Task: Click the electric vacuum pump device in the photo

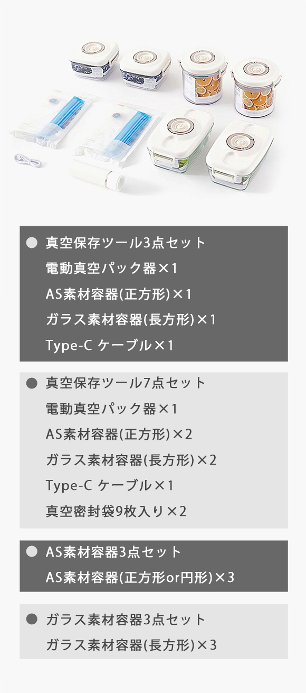Action: 98,174
